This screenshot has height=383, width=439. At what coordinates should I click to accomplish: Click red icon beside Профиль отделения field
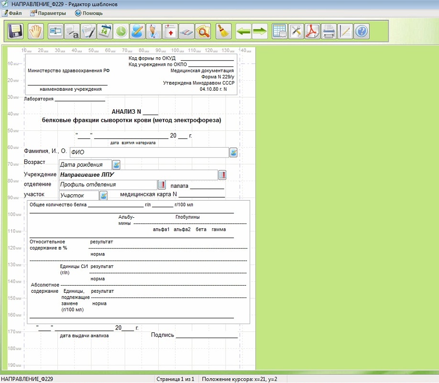(x=162, y=185)
